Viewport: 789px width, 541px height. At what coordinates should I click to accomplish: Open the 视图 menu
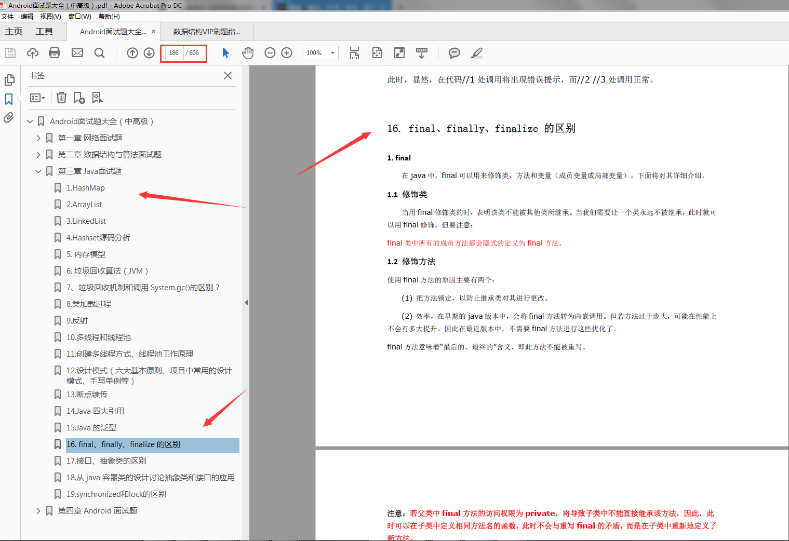51,17
